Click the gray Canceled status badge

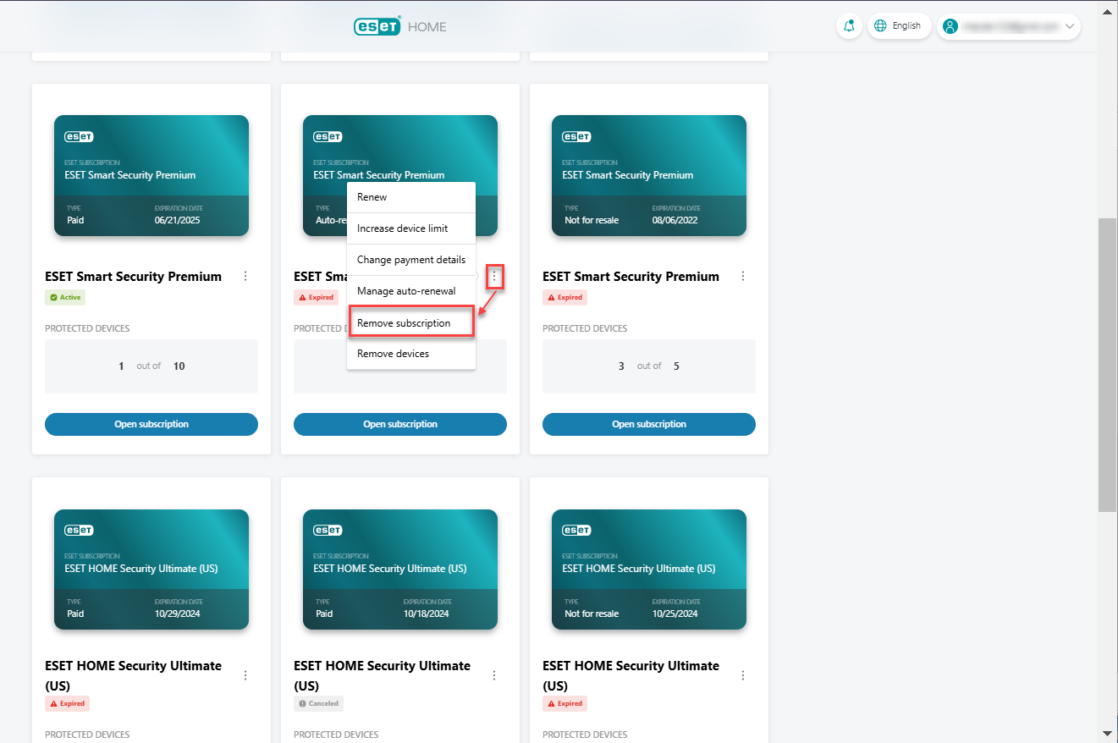pos(318,703)
